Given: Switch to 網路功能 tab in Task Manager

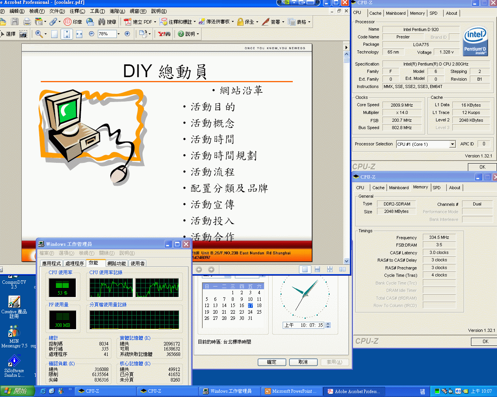Looking at the screenshot, I should [x=116, y=263].
